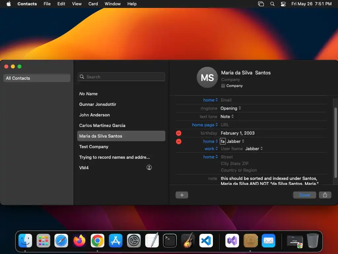
Task: Change the work label for instant message
Action: (x=211, y=148)
